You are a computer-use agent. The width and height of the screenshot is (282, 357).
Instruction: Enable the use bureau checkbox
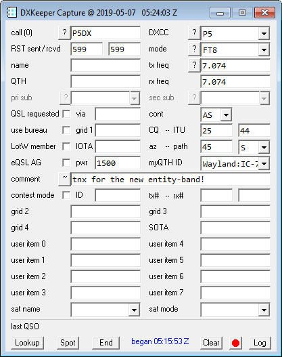click(66, 130)
